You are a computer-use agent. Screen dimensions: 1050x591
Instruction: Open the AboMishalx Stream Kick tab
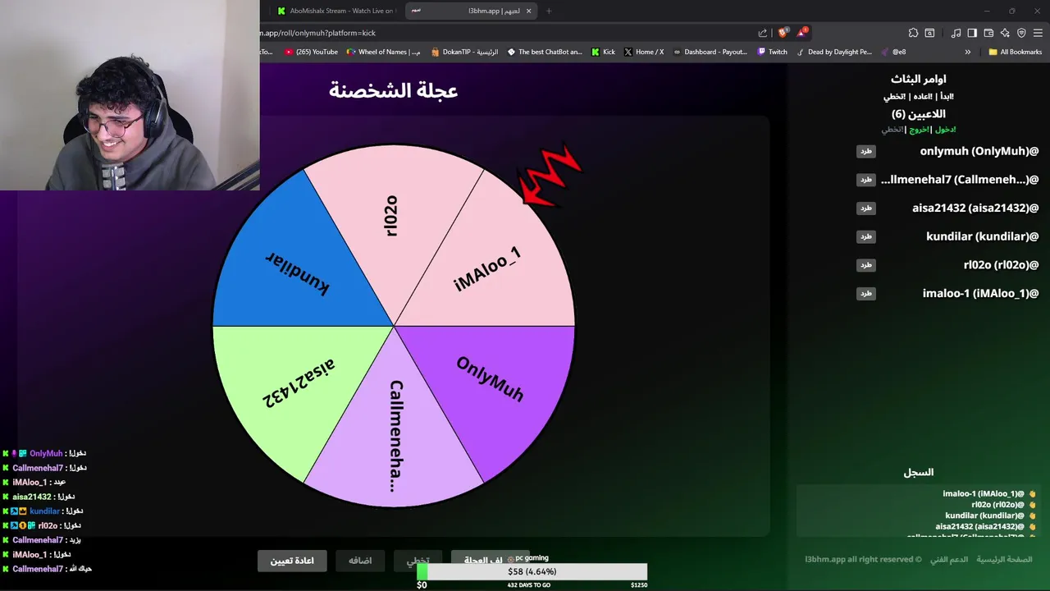pyautogui.click(x=336, y=11)
